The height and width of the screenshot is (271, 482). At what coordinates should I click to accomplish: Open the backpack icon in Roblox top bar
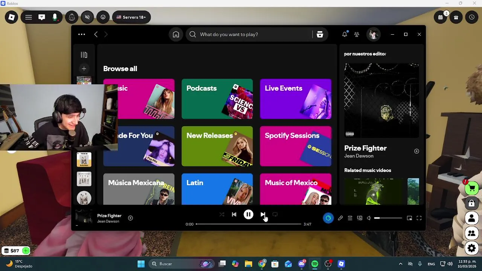[72, 17]
